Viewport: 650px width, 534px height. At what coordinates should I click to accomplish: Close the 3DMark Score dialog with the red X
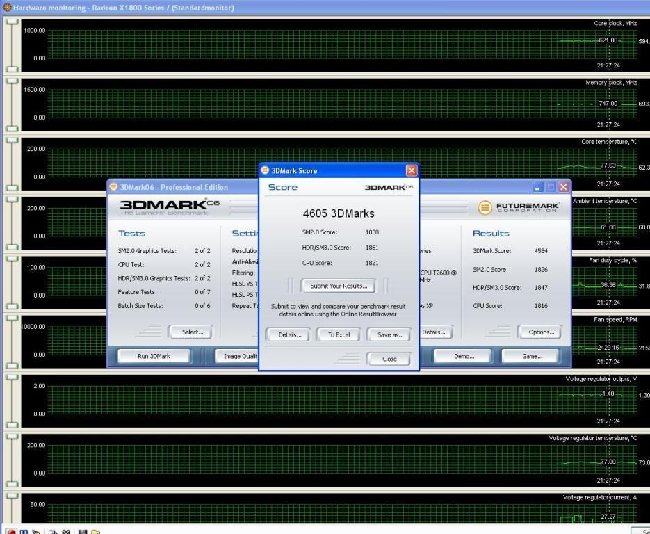click(412, 170)
